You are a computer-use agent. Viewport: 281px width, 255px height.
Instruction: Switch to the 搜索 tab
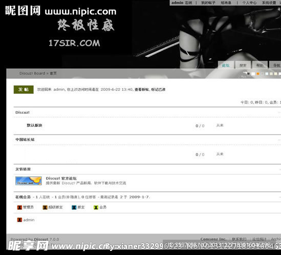click(x=243, y=65)
